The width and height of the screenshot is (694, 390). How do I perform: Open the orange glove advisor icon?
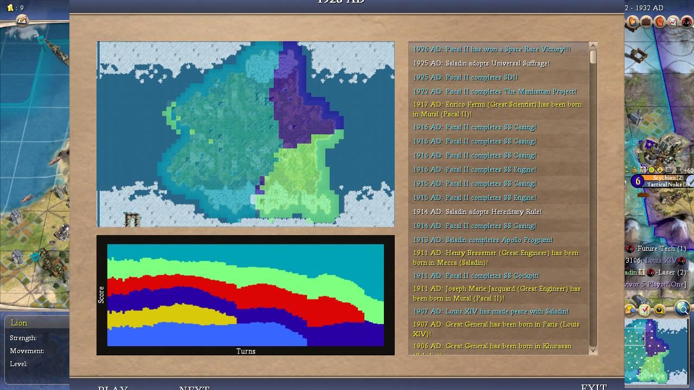(633, 22)
